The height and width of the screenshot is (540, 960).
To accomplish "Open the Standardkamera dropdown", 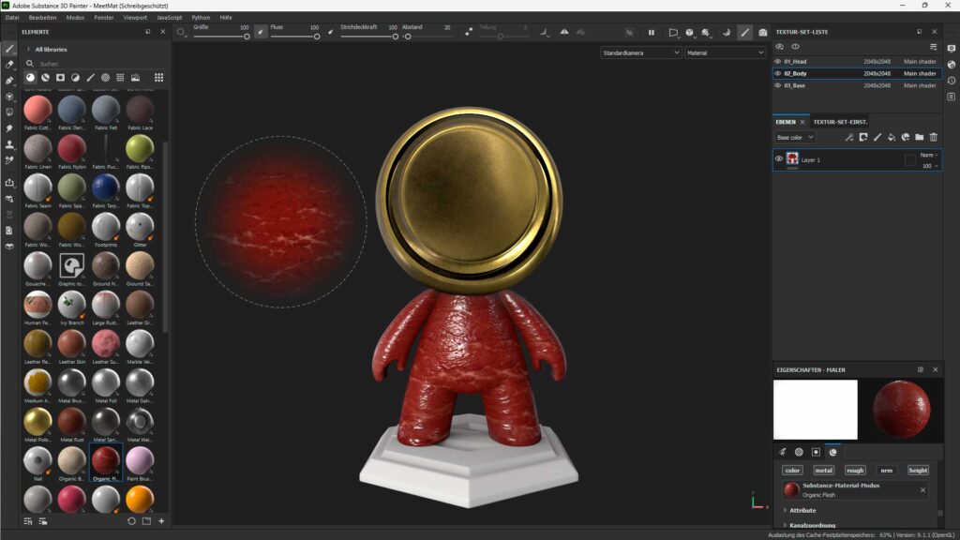I will tap(640, 52).
